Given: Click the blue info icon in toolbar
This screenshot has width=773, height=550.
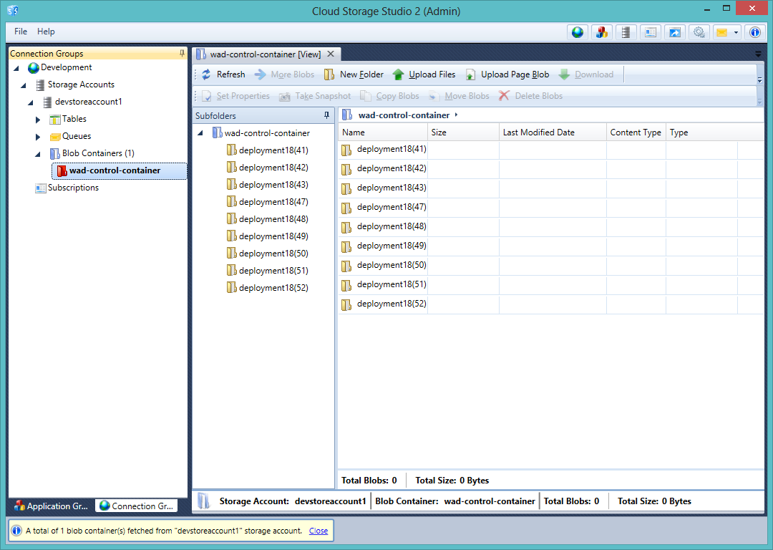Looking at the screenshot, I should point(755,32).
